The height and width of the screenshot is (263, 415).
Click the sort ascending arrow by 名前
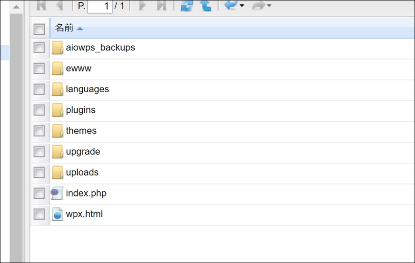pyautogui.click(x=80, y=29)
